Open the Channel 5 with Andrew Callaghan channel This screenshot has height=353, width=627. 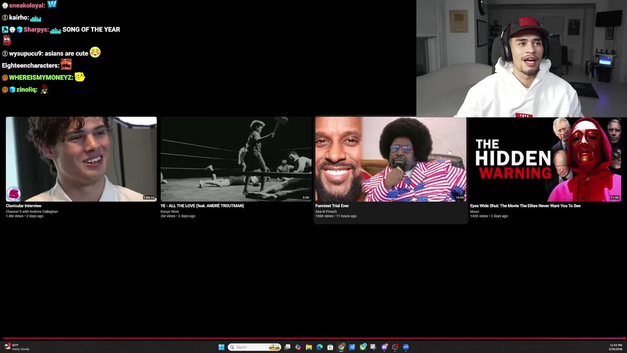32,211
